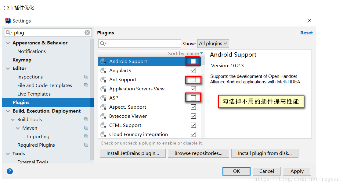Viewport: 343px width, 185px height.
Task: Select the Bytecode Viewer plugin row
Action: point(149,116)
